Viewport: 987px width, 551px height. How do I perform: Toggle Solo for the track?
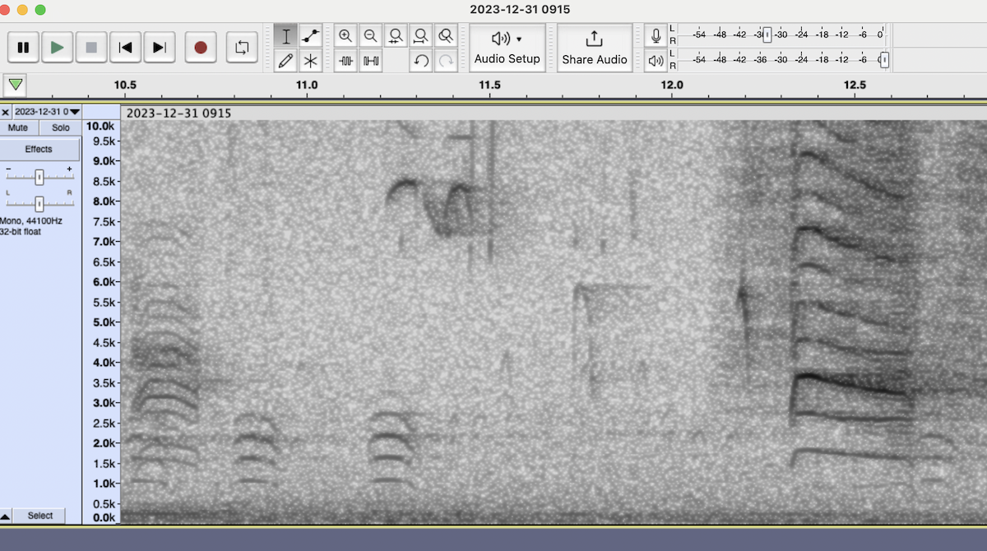61,128
